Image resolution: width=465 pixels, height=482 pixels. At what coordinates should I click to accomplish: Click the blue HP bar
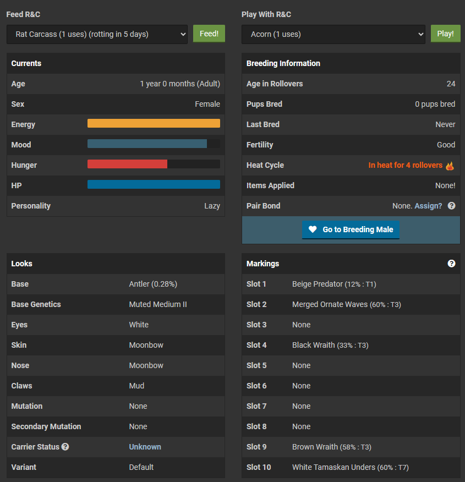pyautogui.click(x=154, y=184)
